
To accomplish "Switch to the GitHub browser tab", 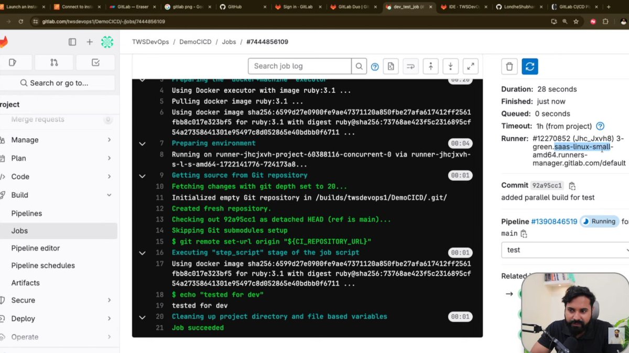I will (x=242, y=7).
